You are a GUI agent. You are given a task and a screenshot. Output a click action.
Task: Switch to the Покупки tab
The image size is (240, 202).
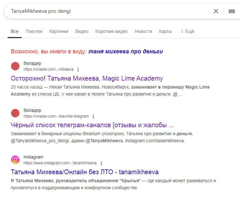(34, 31)
